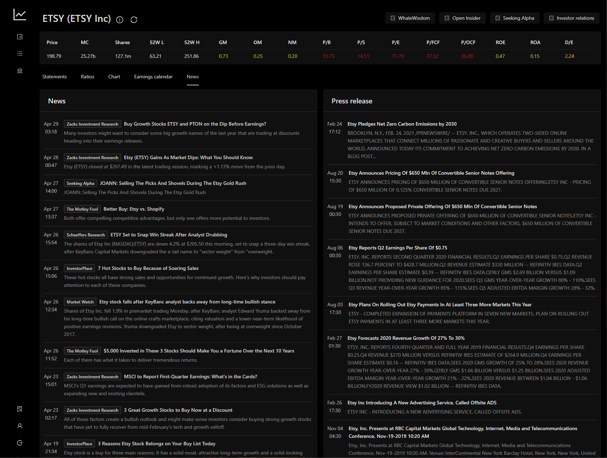Click the P/B value 33.73
The image size is (607, 458).
(328, 56)
